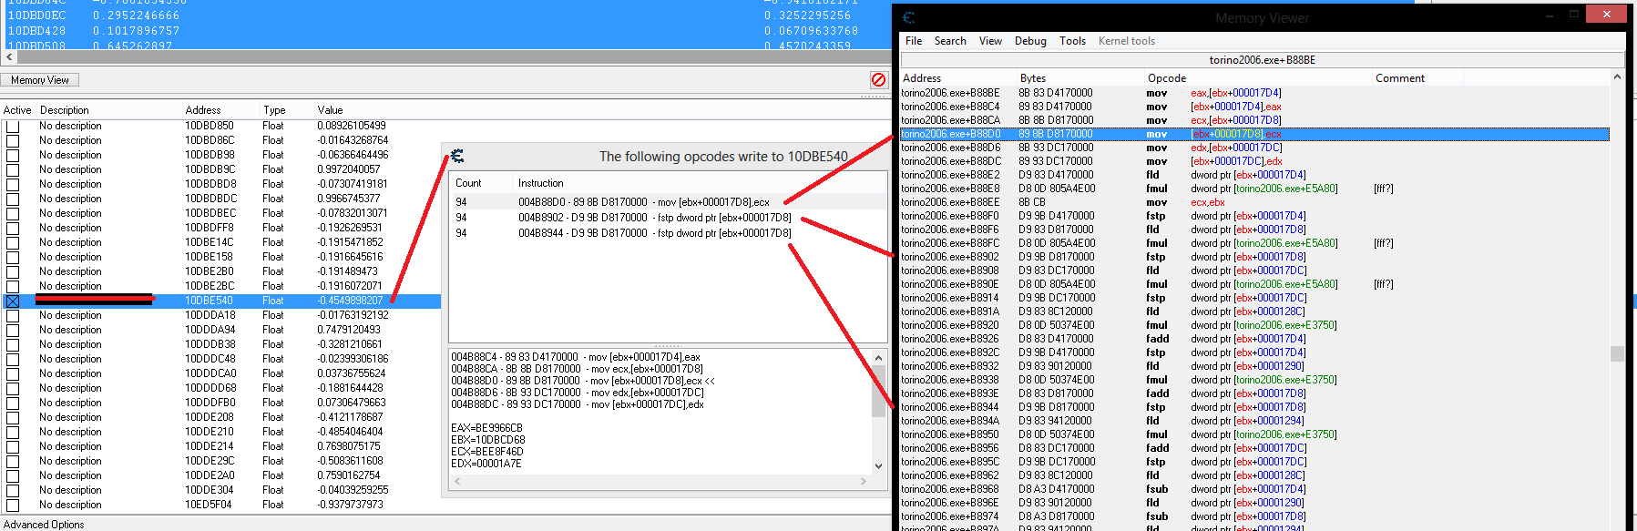Click Cheat Engine icon in opcodes dialog
The width and height of the screenshot is (1637, 531).
pyautogui.click(x=457, y=157)
